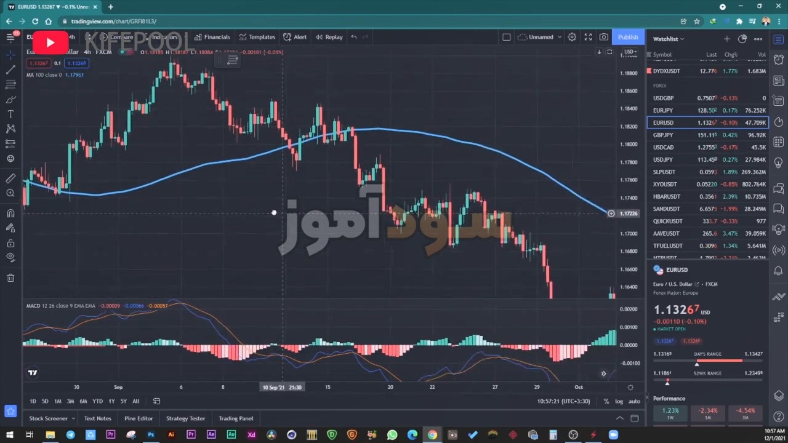Open the USD currency dropdown on price scale
788x443 pixels.
tap(630, 52)
